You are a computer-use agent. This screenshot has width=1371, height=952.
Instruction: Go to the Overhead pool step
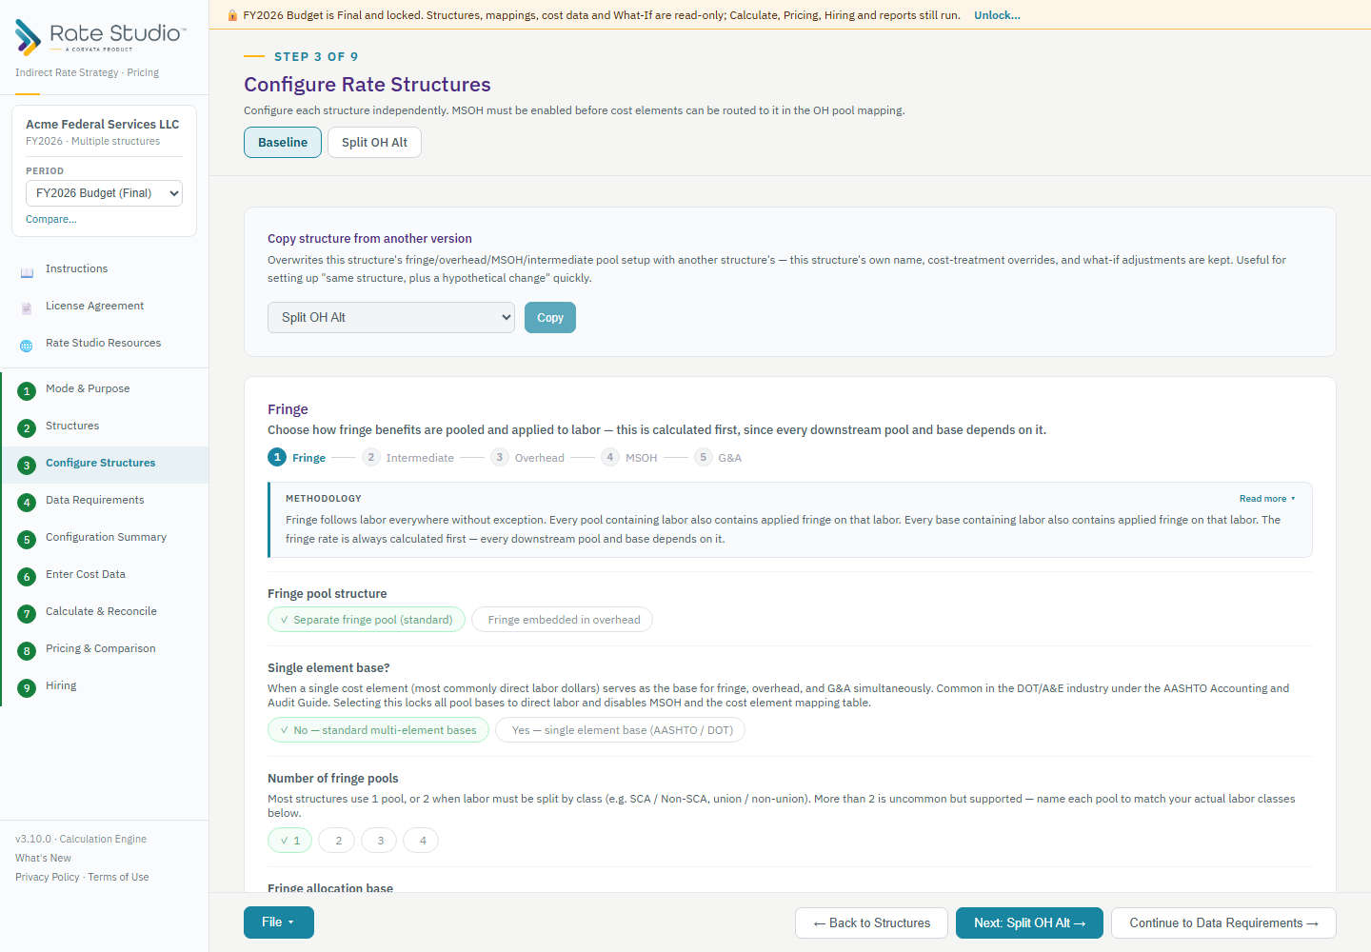tap(527, 458)
